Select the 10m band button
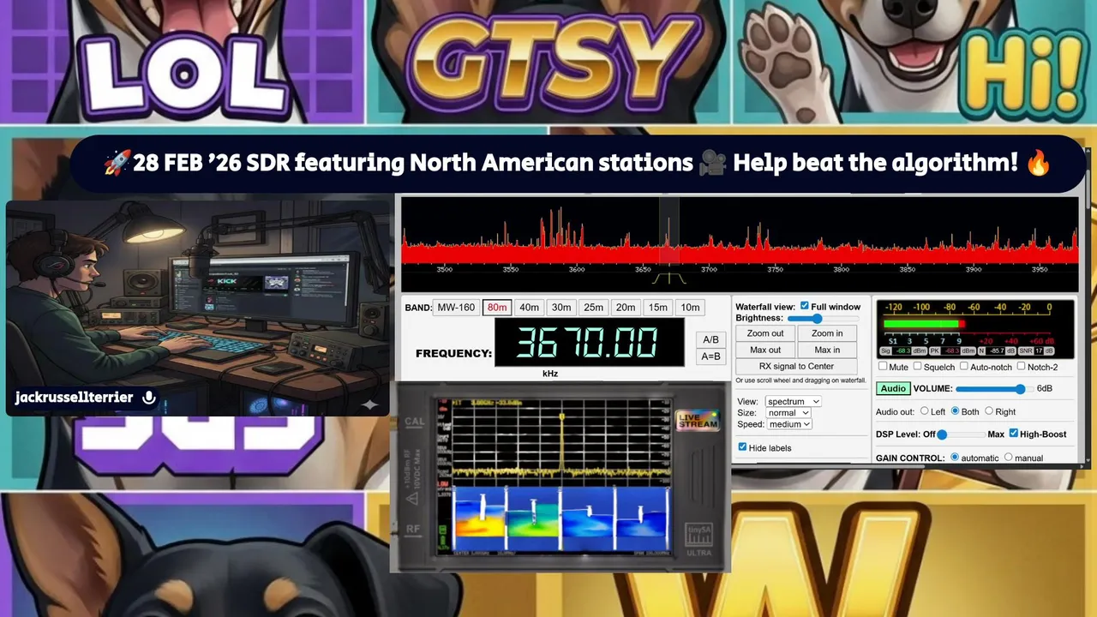 [689, 308]
